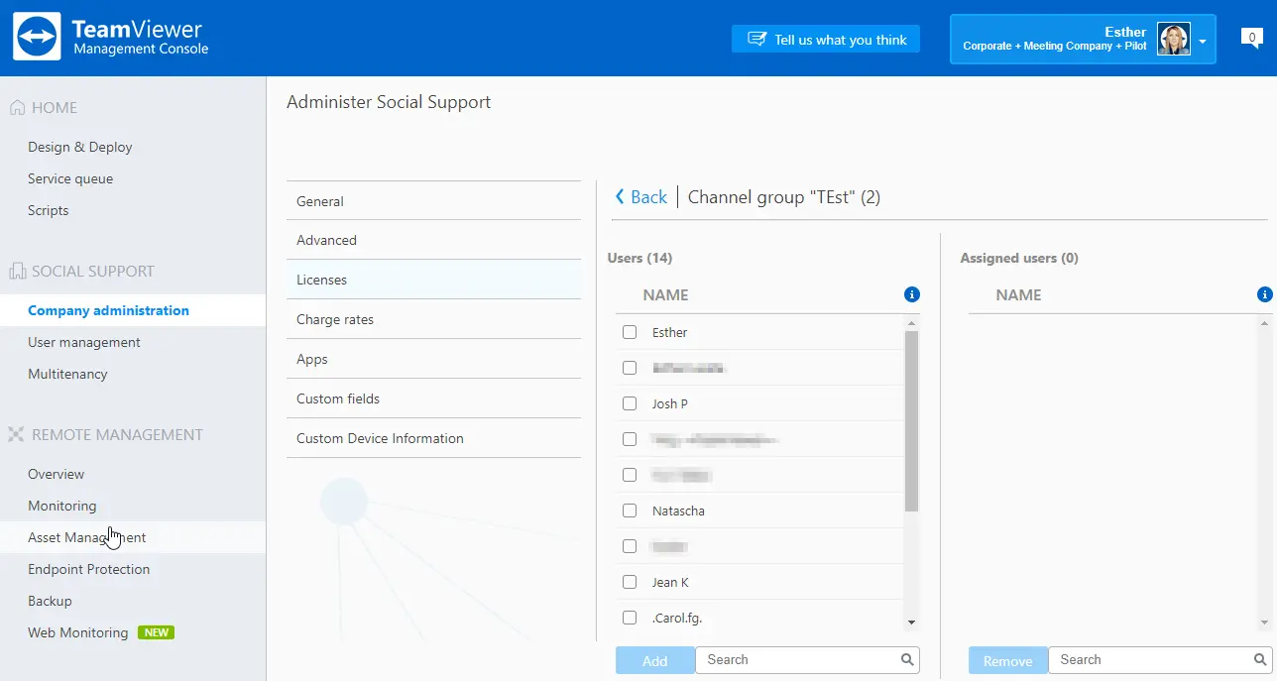Open the notifications speech bubble icon
1277x681 pixels.
(1251, 39)
